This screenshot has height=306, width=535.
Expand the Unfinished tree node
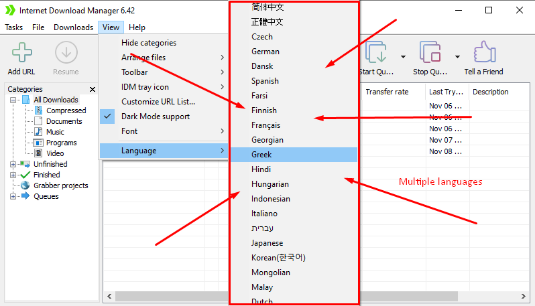coord(13,164)
